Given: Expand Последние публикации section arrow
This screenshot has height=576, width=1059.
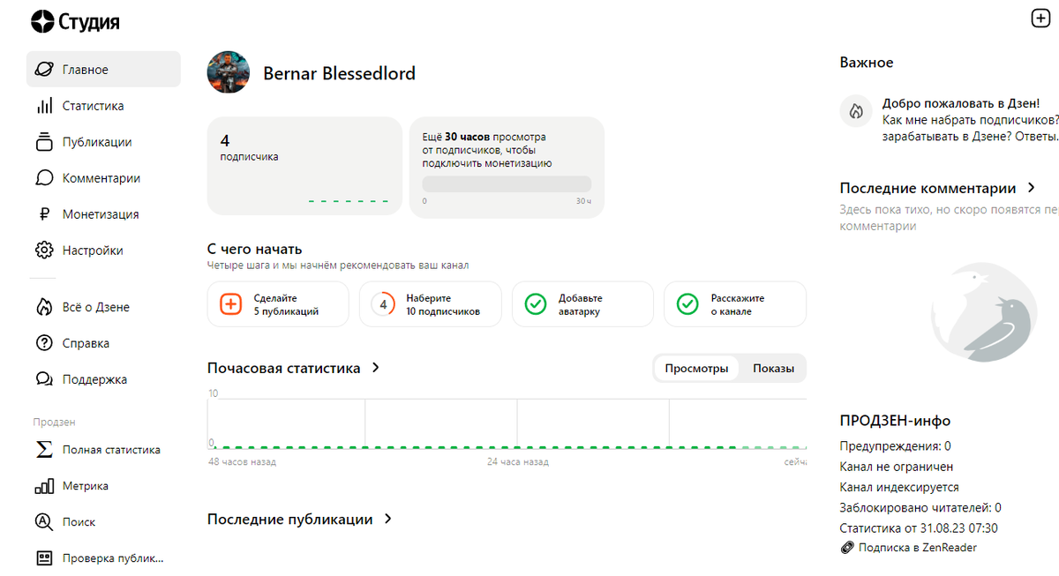Looking at the screenshot, I should [387, 520].
